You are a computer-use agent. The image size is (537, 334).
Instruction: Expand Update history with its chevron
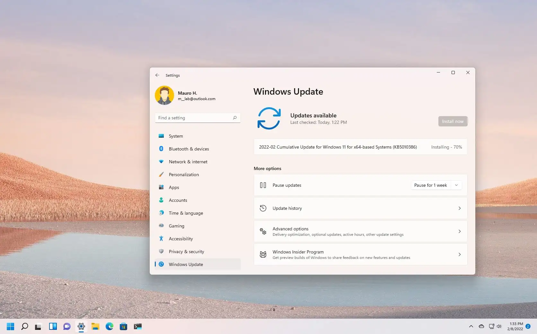click(x=460, y=208)
